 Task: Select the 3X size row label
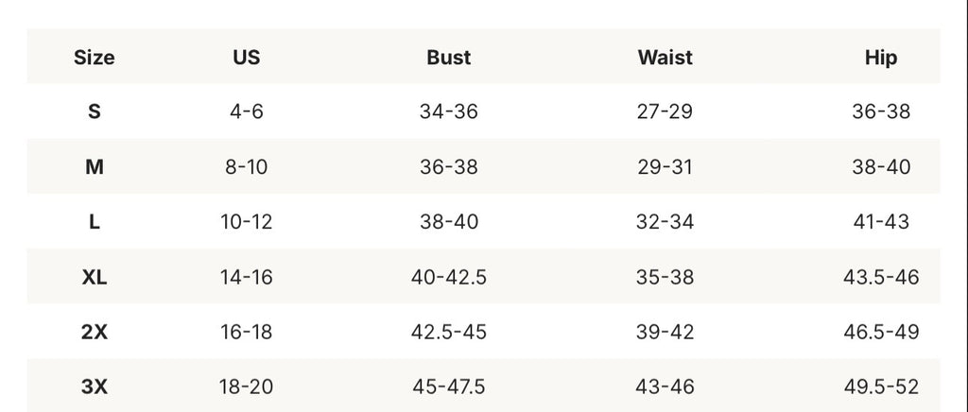[x=94, y=386]
